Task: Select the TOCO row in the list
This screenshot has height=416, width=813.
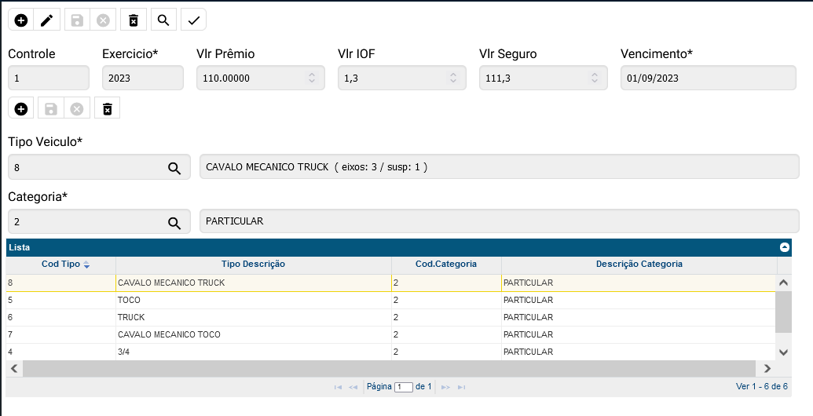Action: pyautogui.click(x=253, y=300)
